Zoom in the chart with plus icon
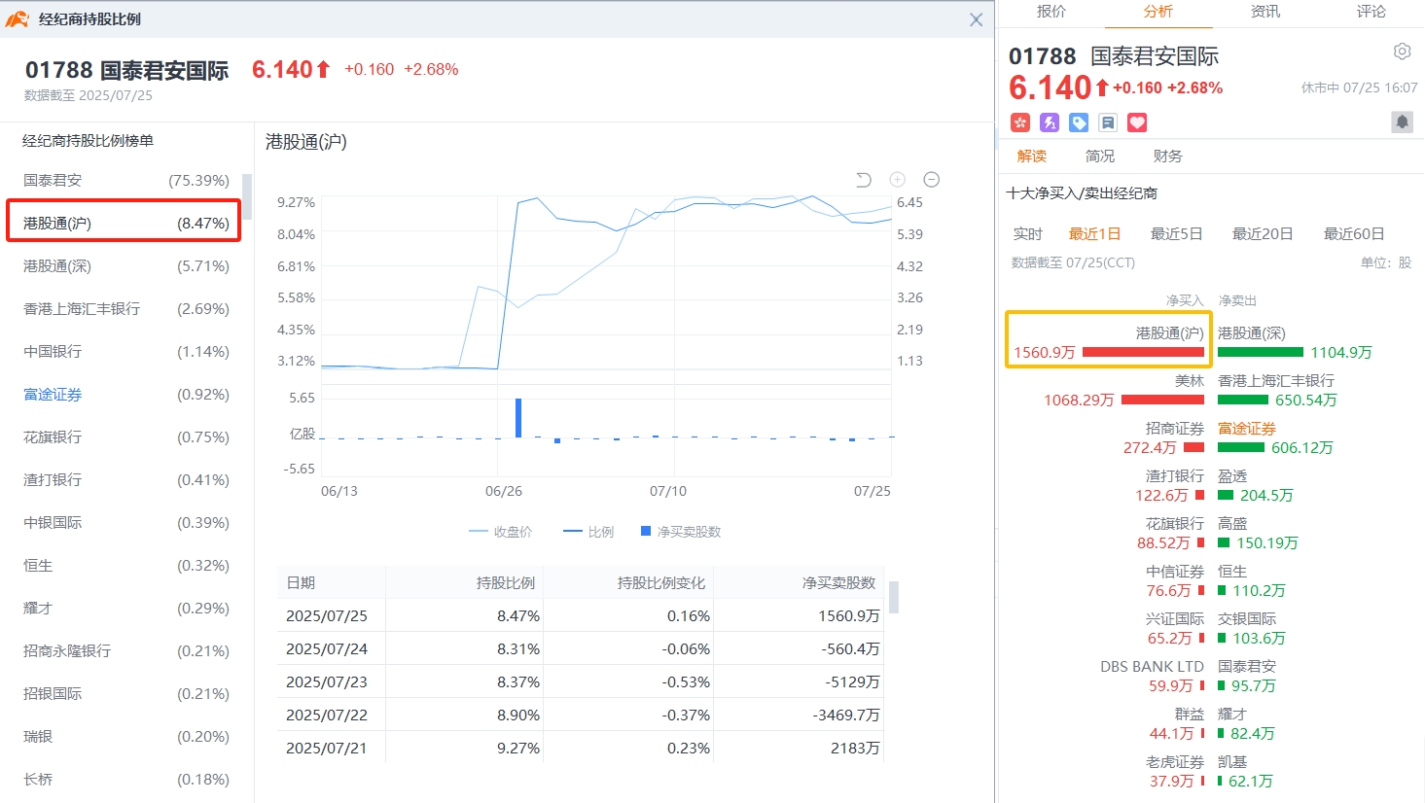This screenshot has height=803, width=1425. pyautogui.click(x=898, y=180)
